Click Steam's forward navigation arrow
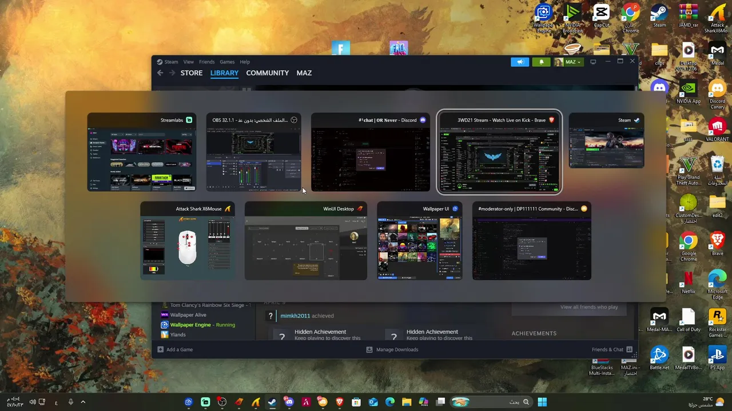 pyautogui.click(x=172, y=73)
